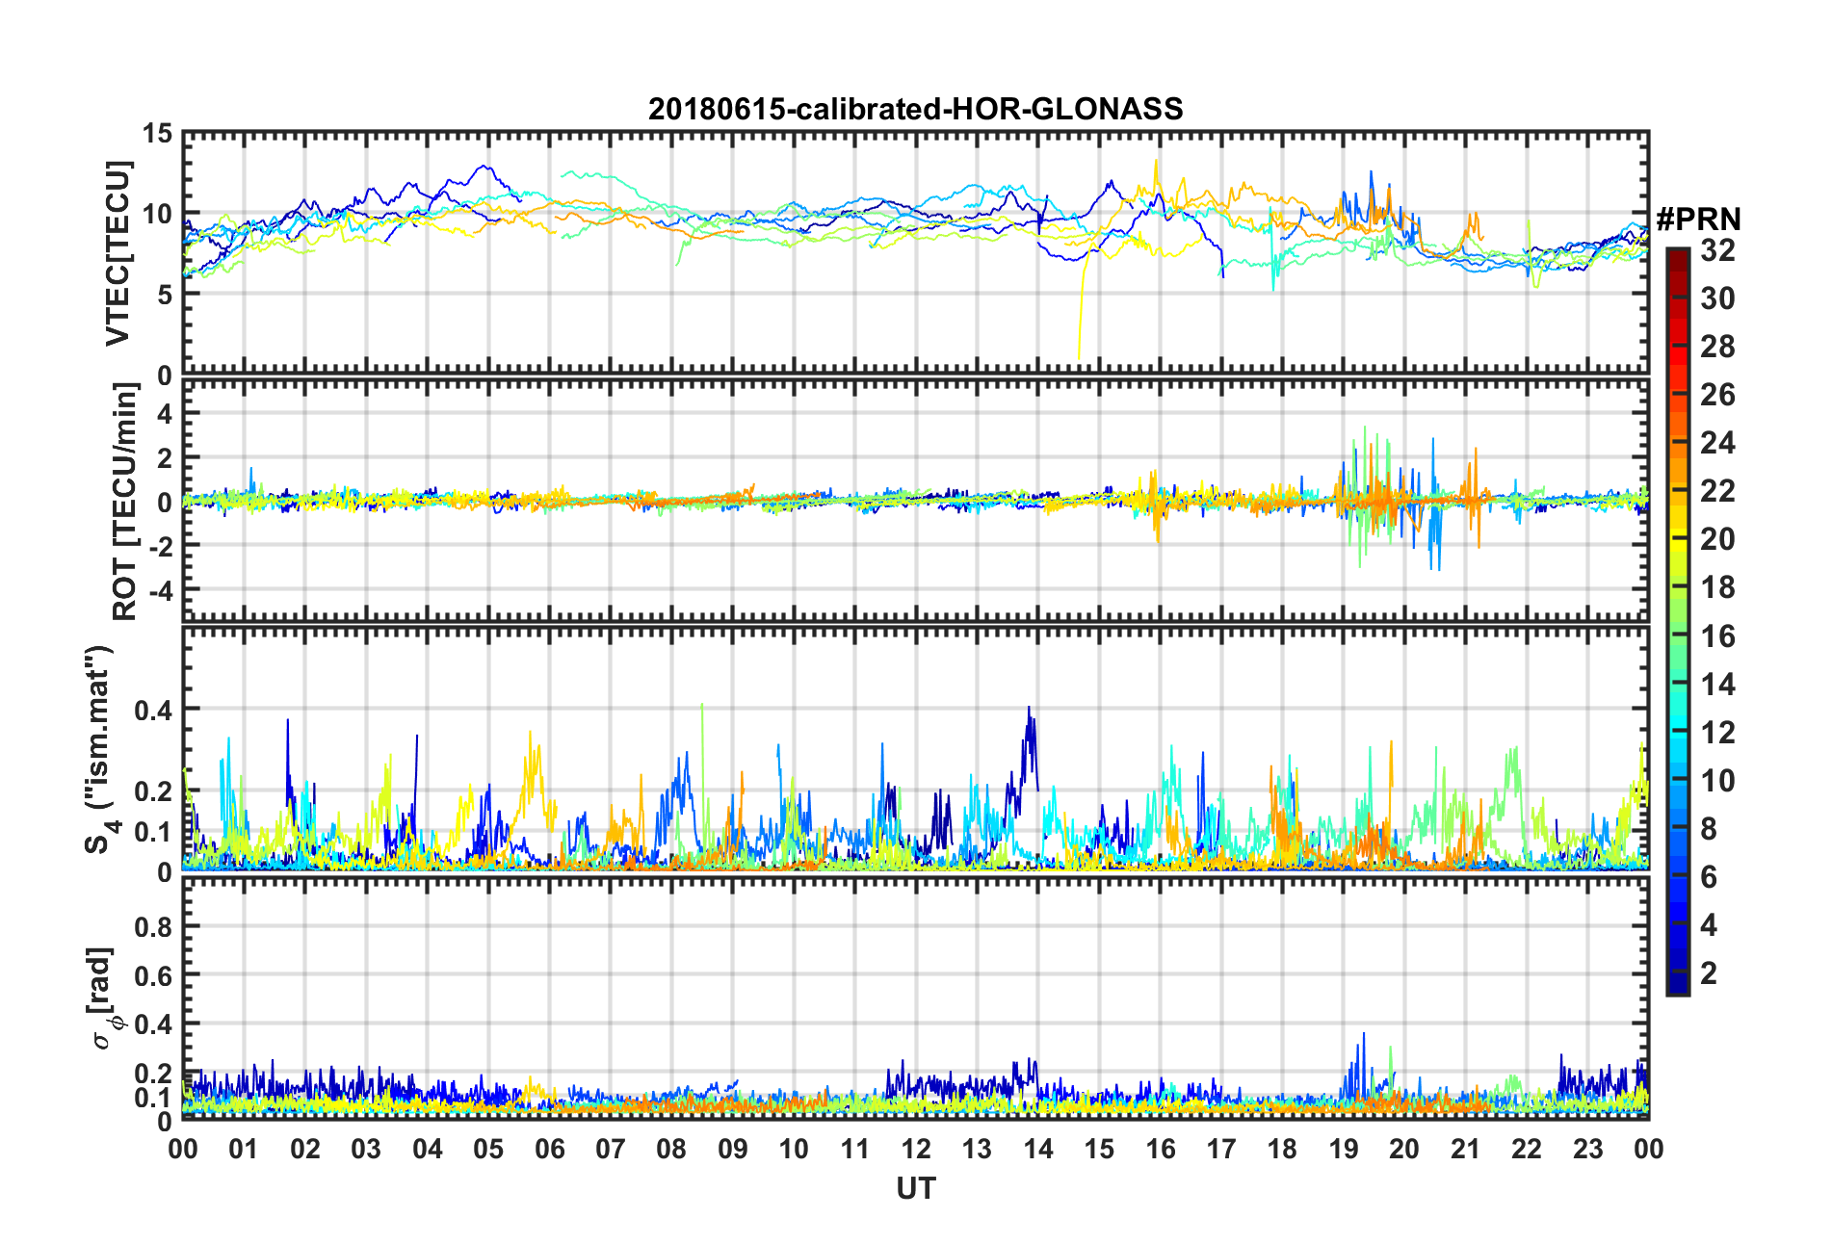The height and width of the screenshot is (1244, 1832).
Task: Click colorbar tick label 14
Action: (1717, 685)
